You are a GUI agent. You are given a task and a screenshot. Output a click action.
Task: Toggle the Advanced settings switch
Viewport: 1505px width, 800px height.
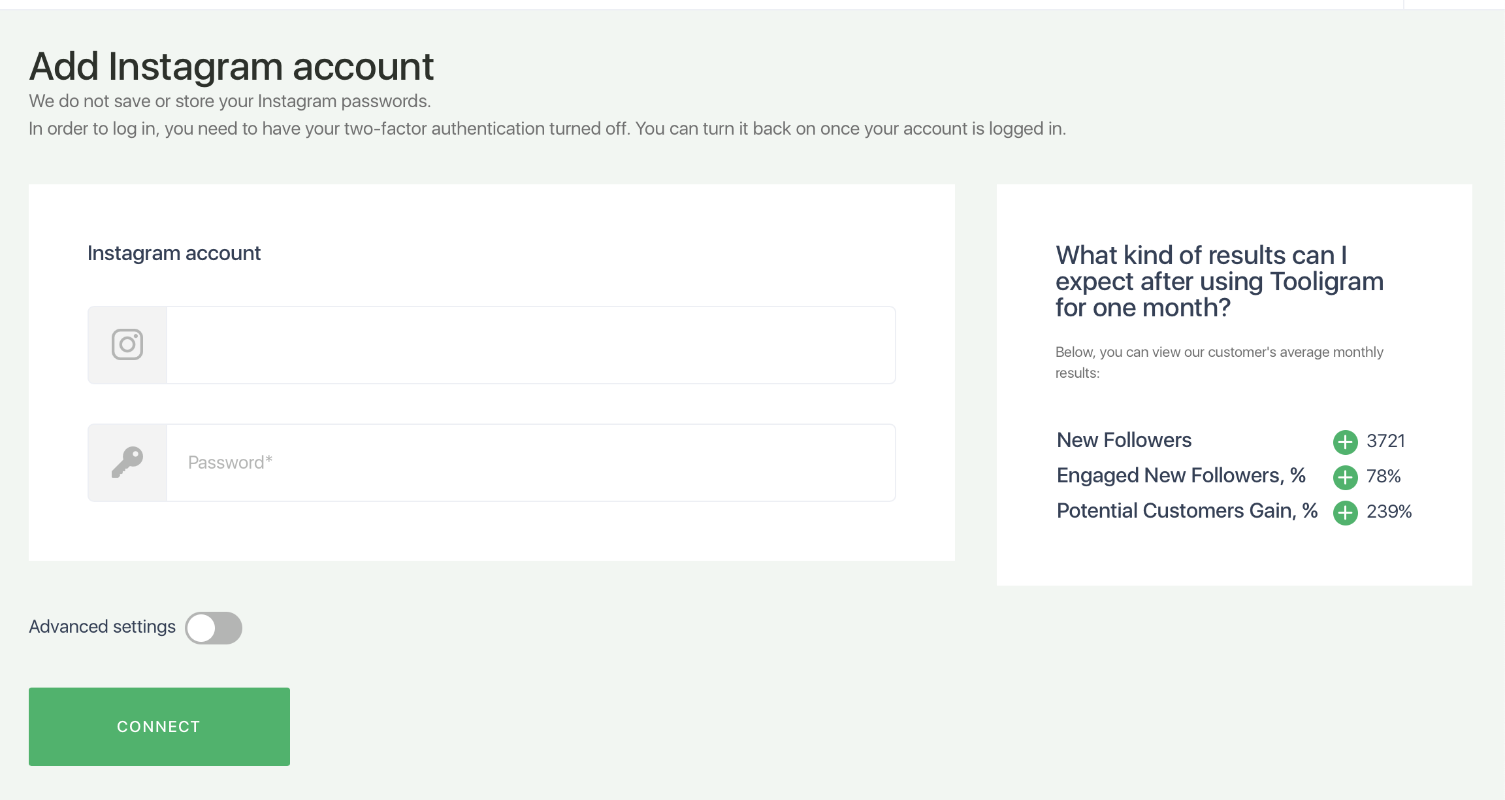coord(214,627)
